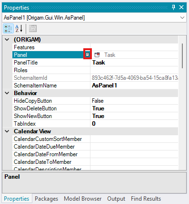The height and width of the screenshot is (204, 189).
Task: Sort properties alphabetically
Action: point(19,29)
